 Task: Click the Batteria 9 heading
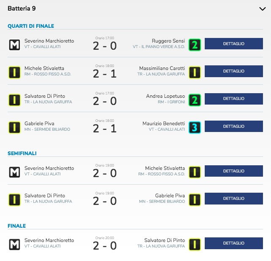tap(22, 8)
